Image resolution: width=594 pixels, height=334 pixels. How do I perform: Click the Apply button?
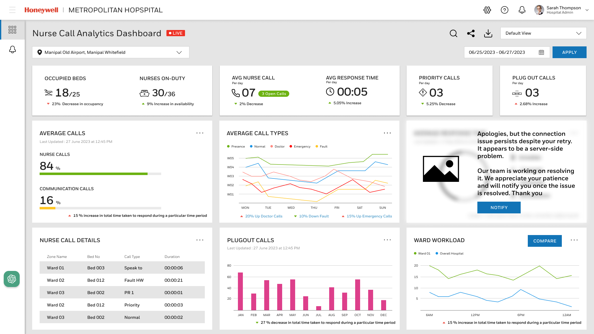[x=569, y=52]
